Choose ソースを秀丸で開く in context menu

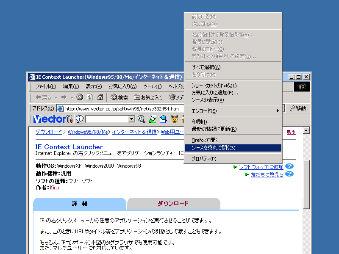click(x=233, y=148)
